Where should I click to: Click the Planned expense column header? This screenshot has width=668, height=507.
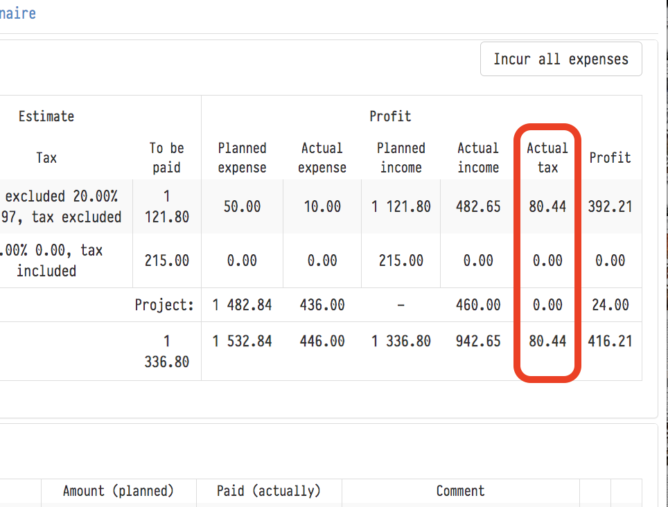[x=242, y=157]
